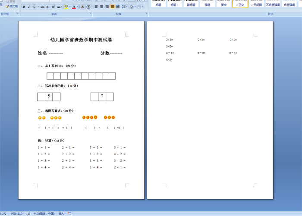Click equation 3 + 4 = on page one
302x216 pixels.
[96, 167]
